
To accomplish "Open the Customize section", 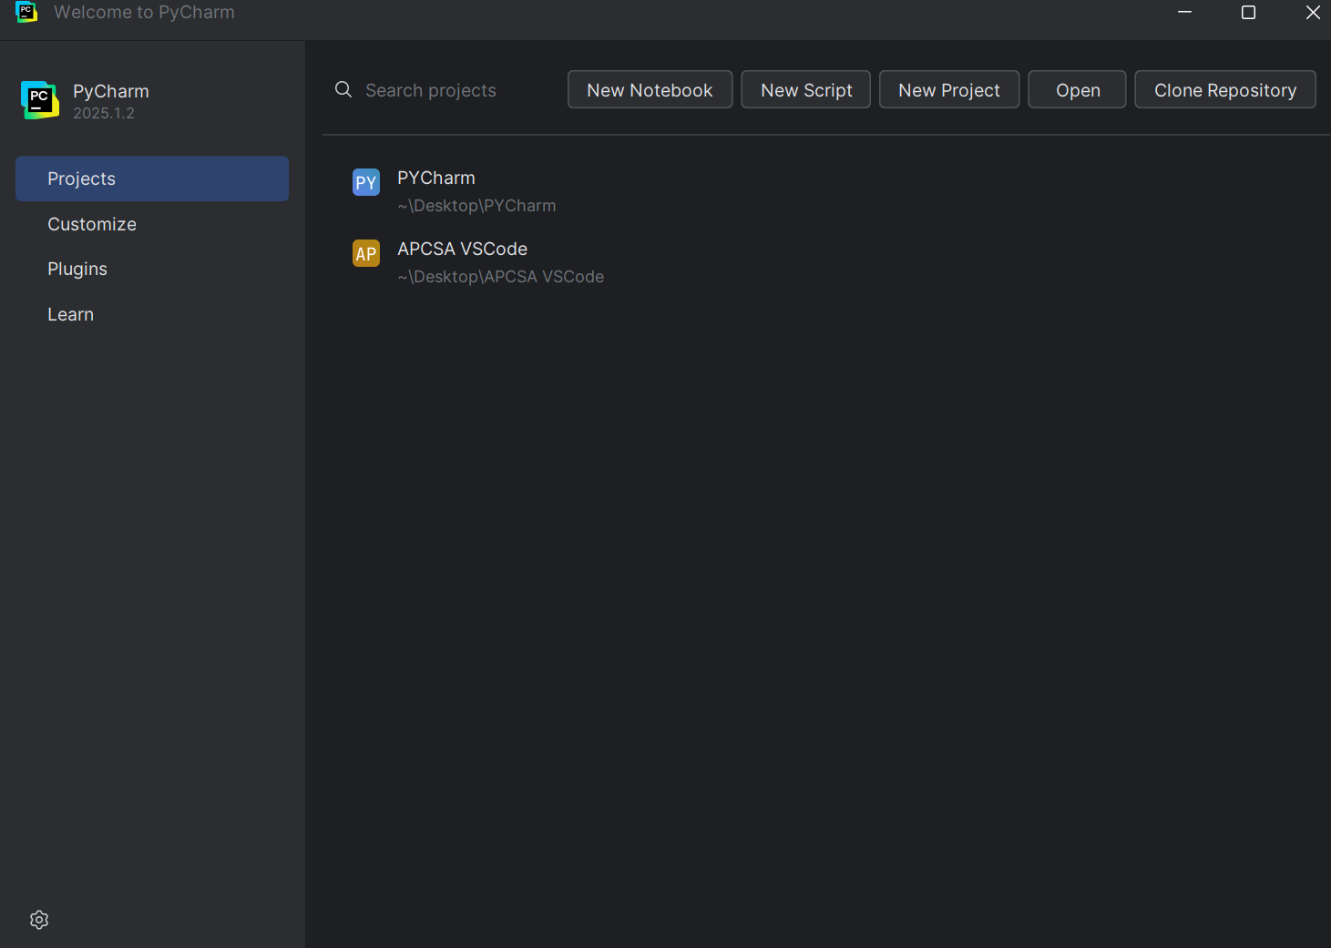I will point(91,224).
